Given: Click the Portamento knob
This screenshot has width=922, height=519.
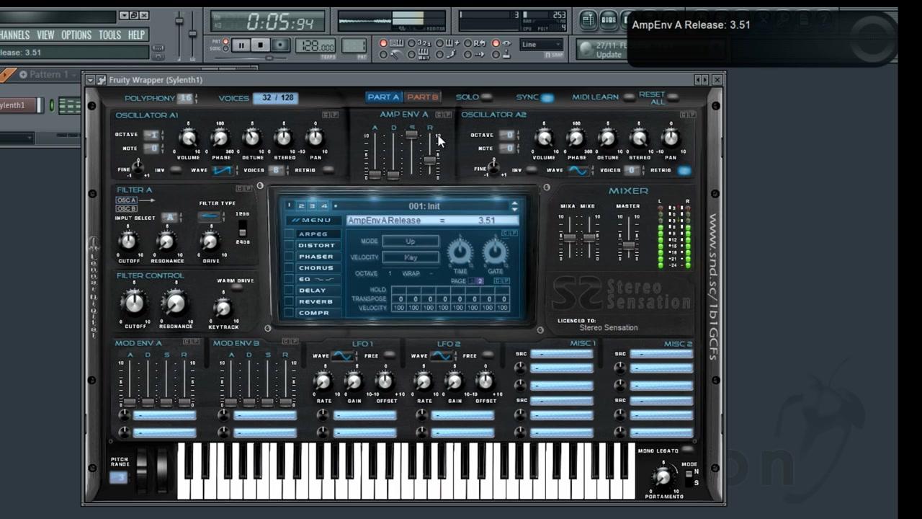Looking at the screenshot, I should pos(663,476).
